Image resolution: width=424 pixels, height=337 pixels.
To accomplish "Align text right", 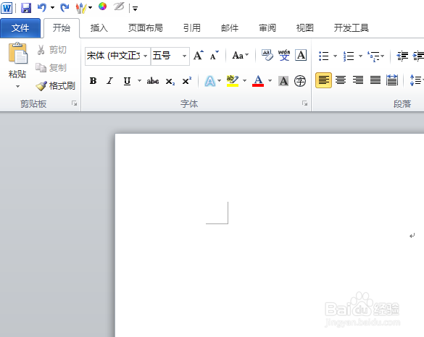I will (x=358, y=80).
